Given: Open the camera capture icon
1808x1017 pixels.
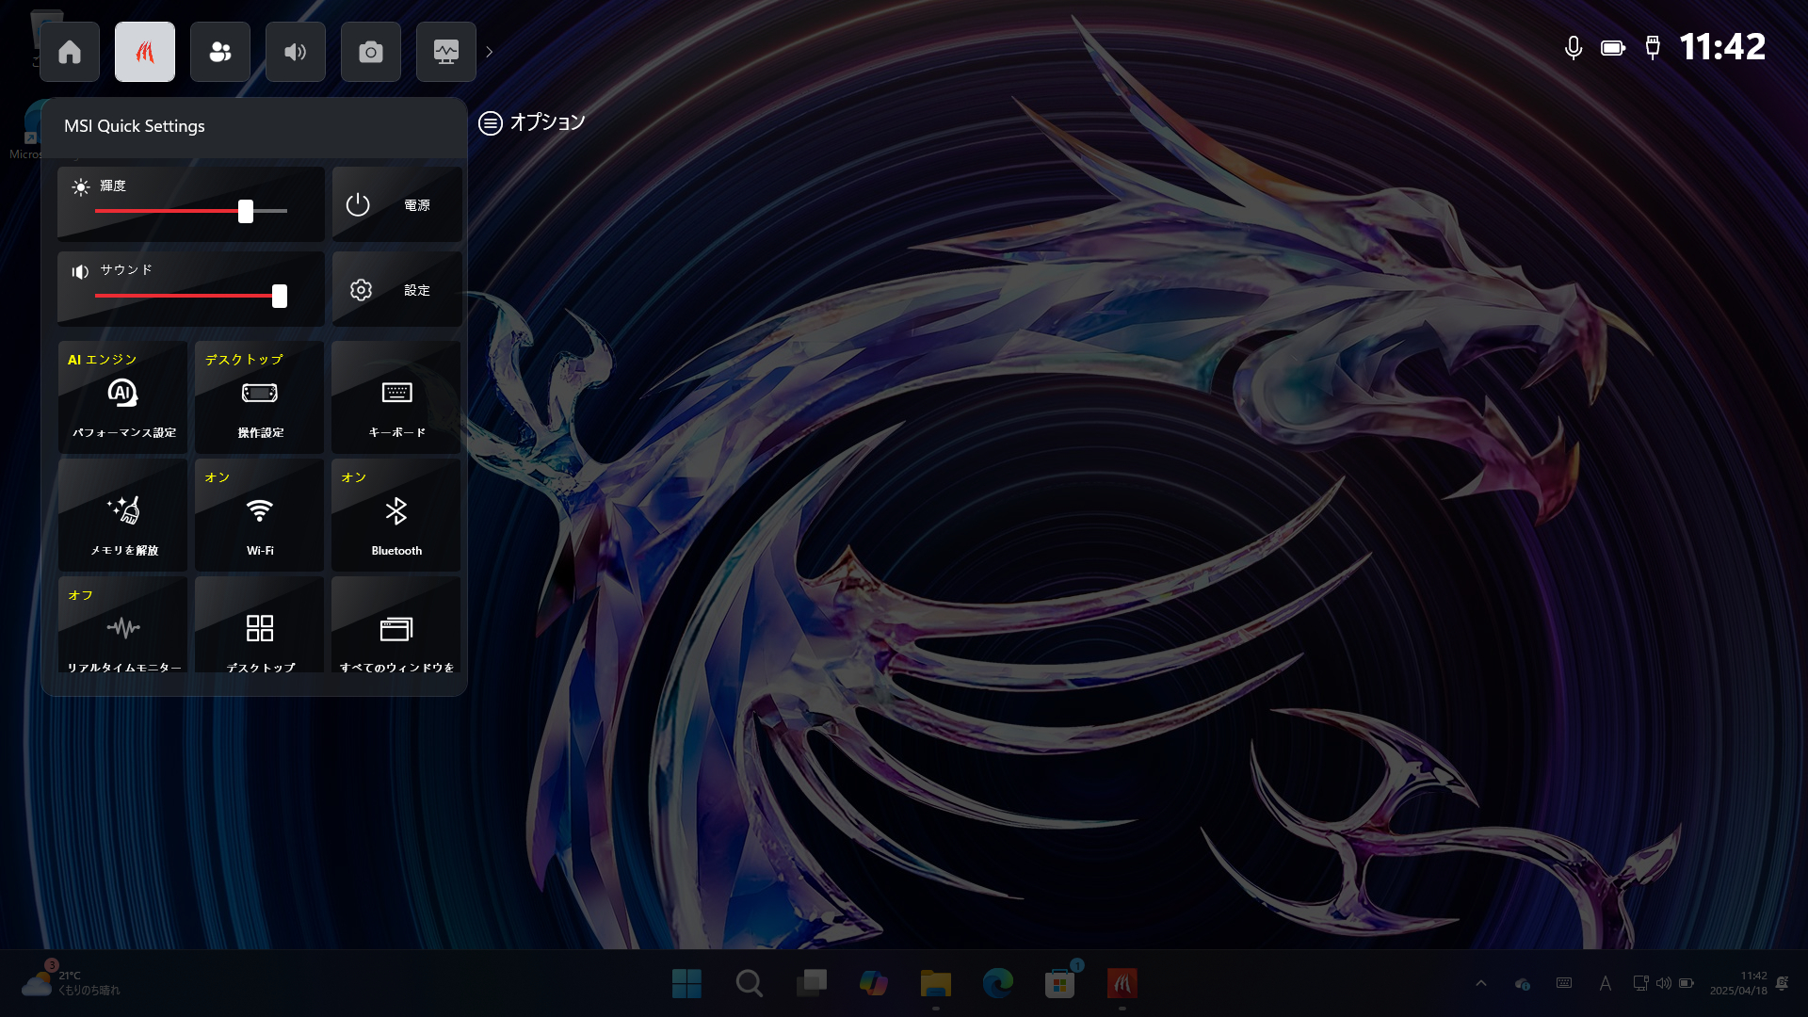Looking at the screenshot, I should point(371,52).
